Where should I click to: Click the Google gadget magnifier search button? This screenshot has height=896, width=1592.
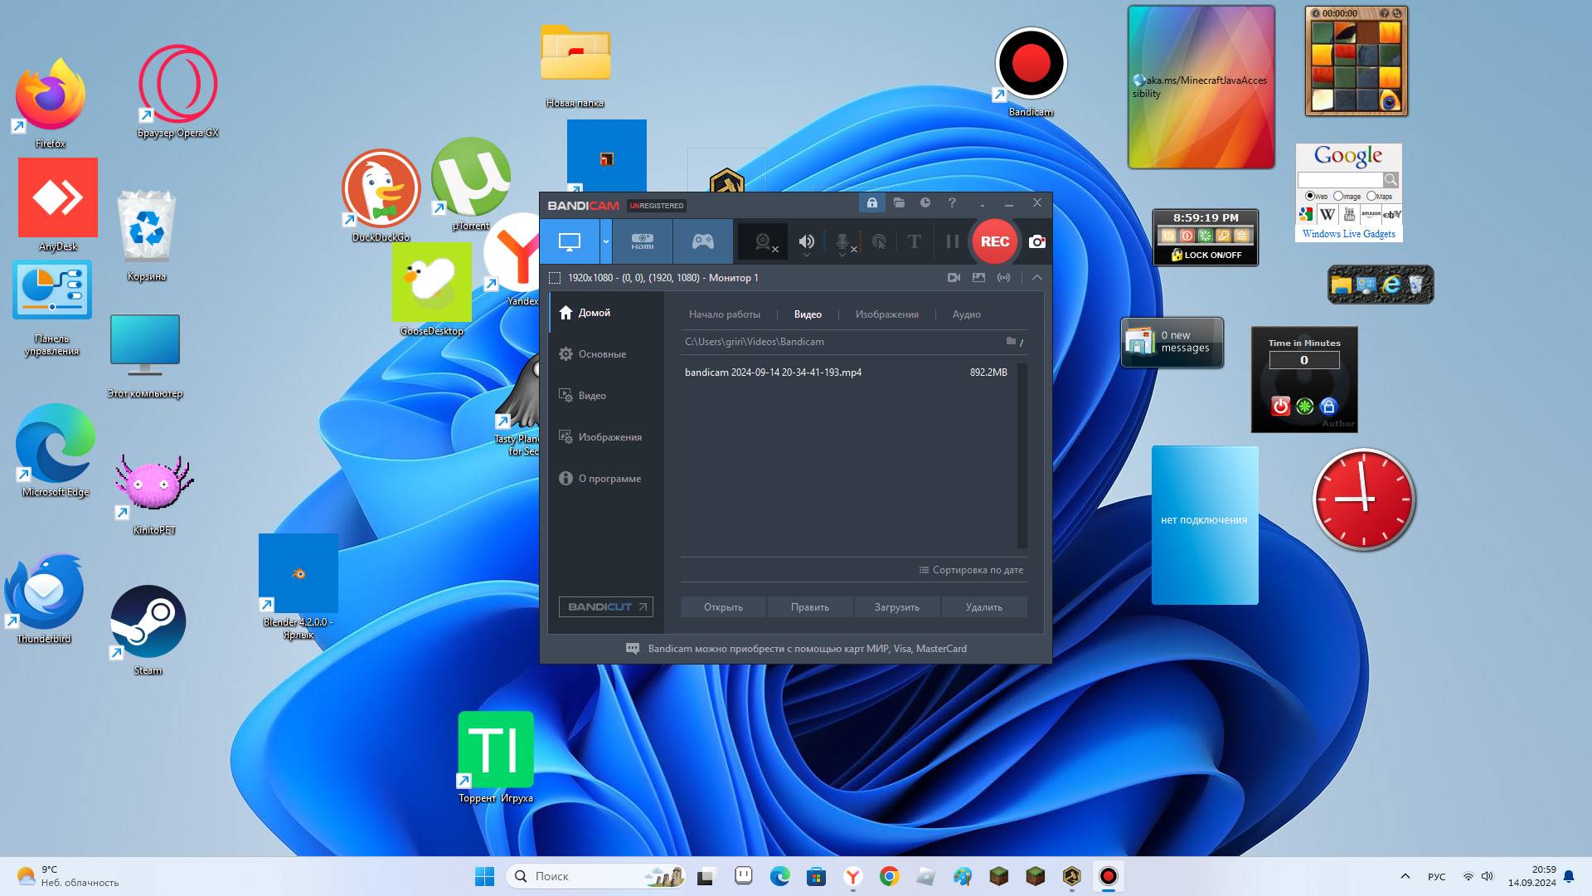coord(1391,179)
